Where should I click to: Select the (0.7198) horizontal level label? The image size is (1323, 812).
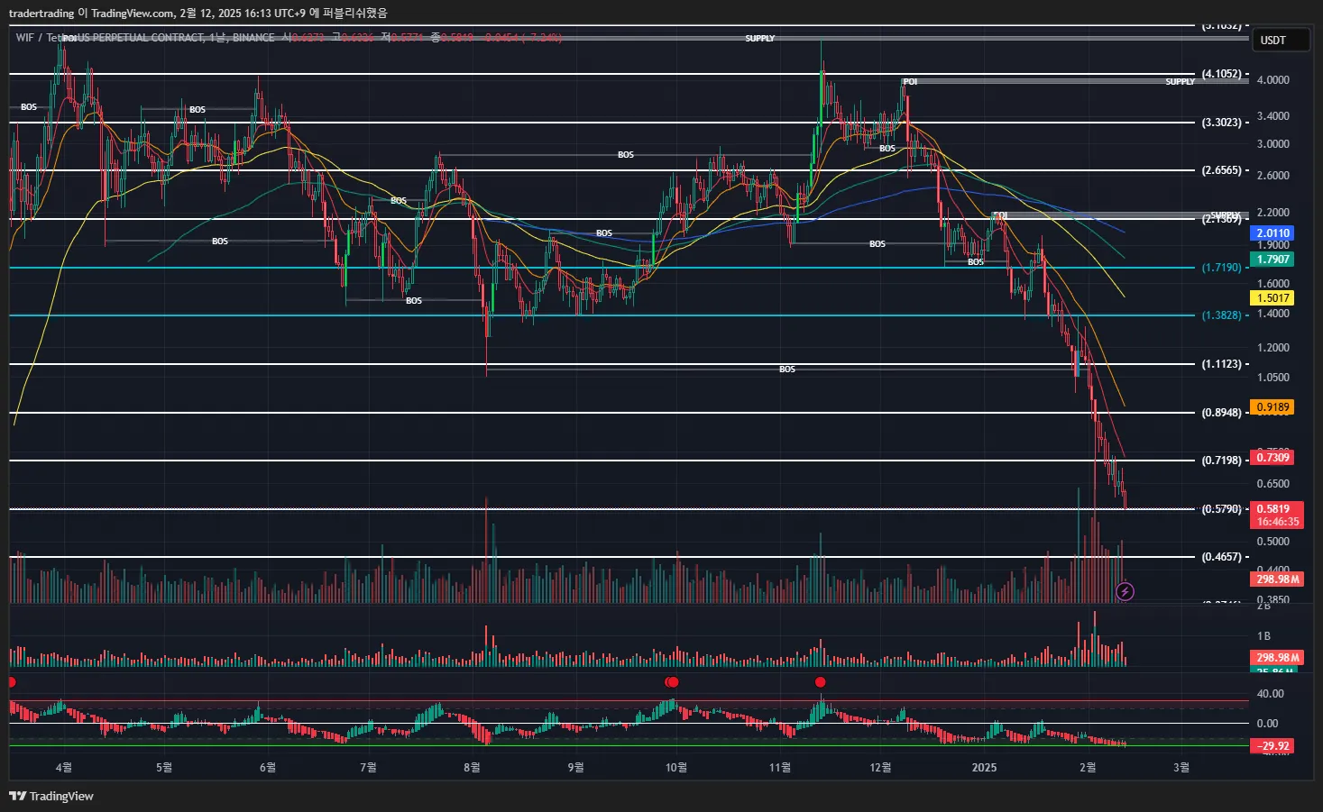tap(1221, 460)
